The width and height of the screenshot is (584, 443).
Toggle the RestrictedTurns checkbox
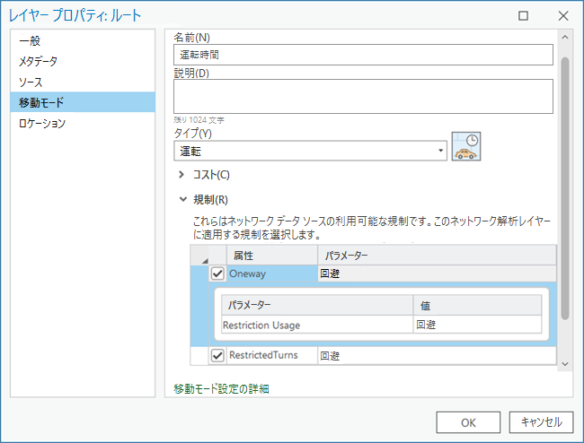[x=217, y=356]
